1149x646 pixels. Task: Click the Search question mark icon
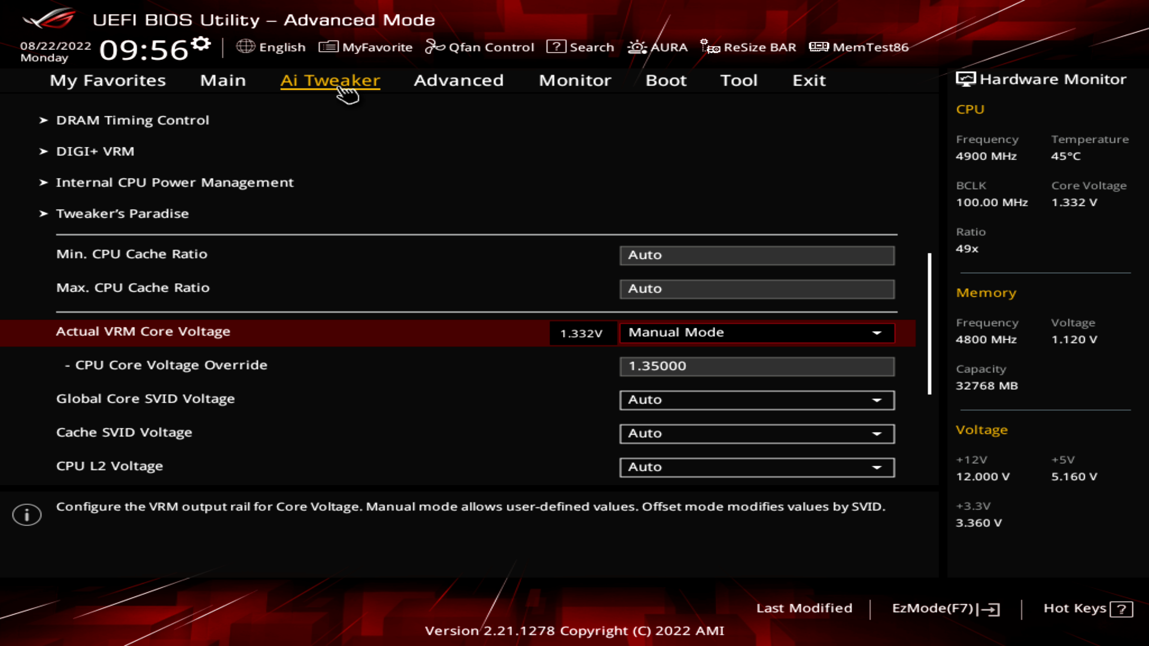(x=556, y=47)
